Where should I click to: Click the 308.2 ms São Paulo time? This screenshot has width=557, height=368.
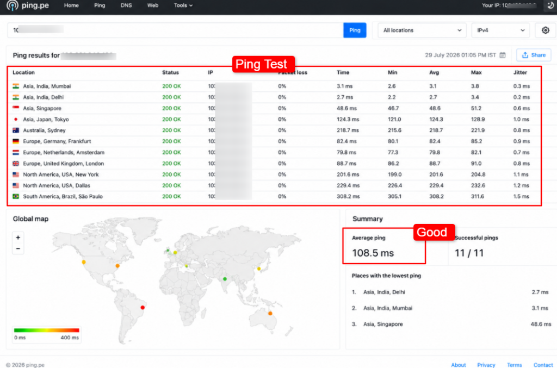(348, 196)
